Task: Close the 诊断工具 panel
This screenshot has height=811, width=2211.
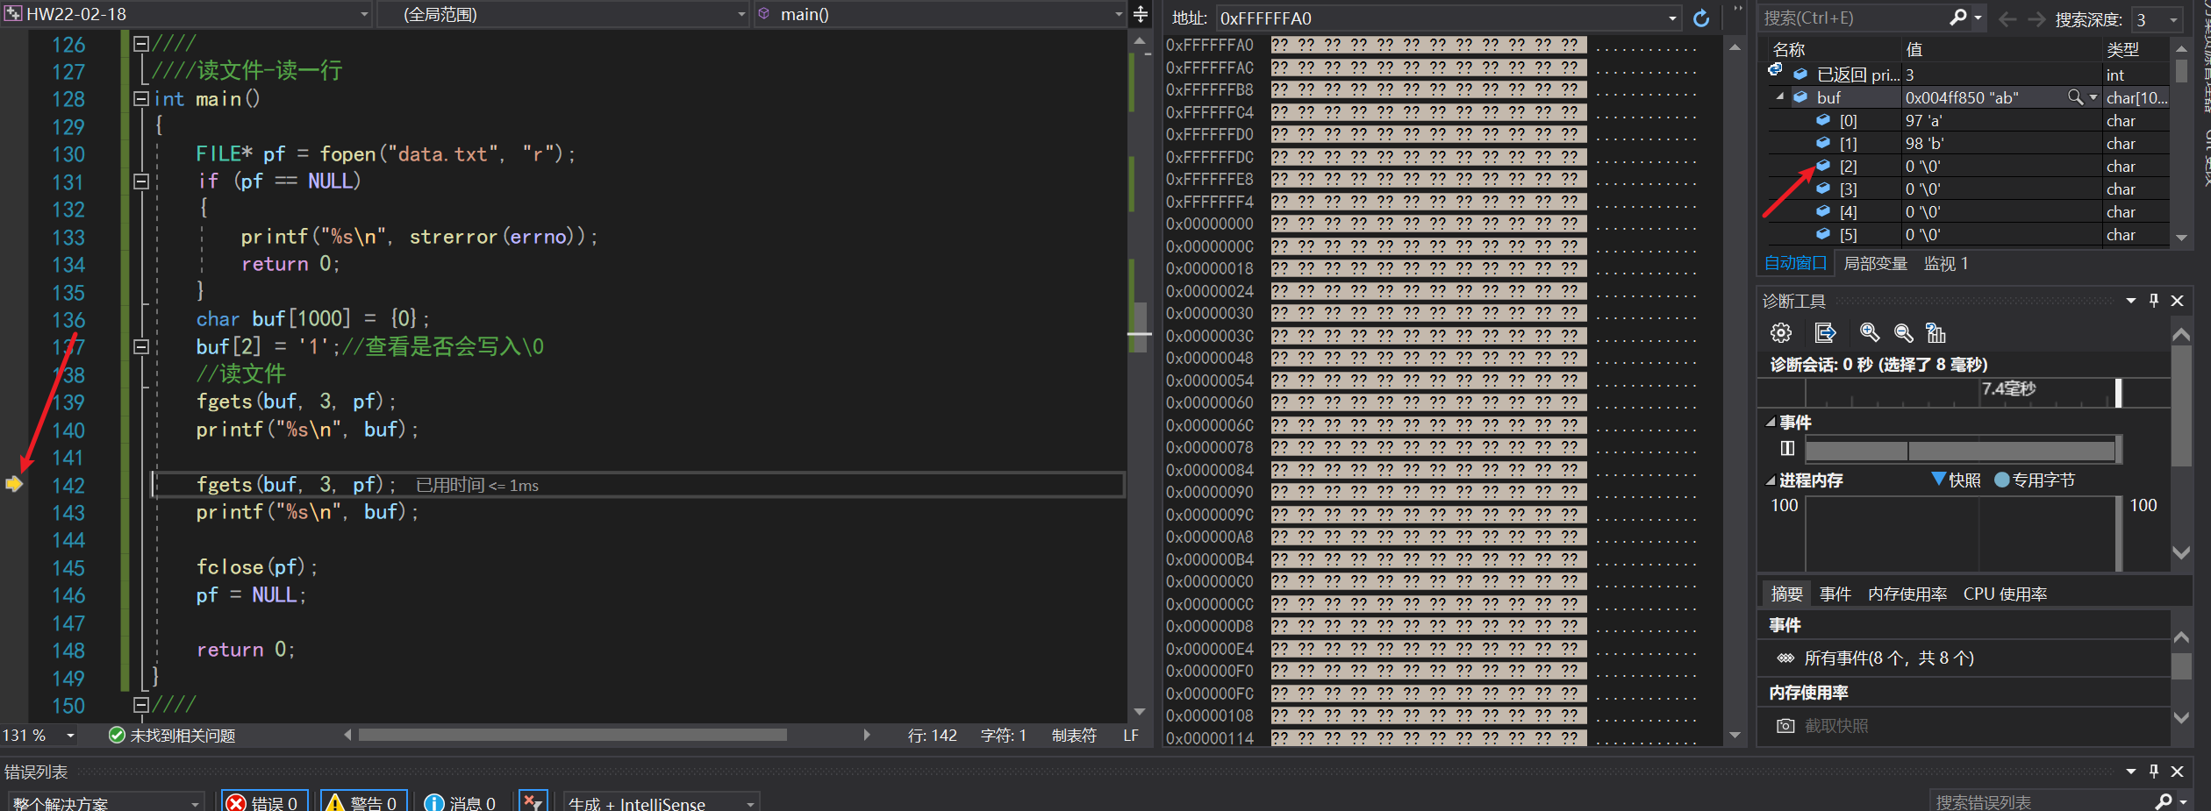Action: (x=2178, y=301)
